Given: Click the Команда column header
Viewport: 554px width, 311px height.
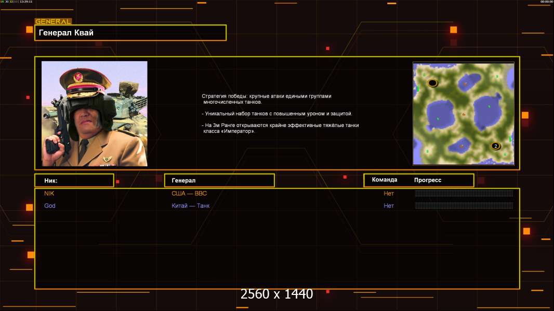Looking at the screenshot, I should (385, 180).
